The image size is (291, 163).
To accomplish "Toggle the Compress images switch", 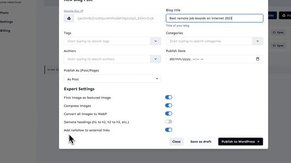I will [169, 105].
